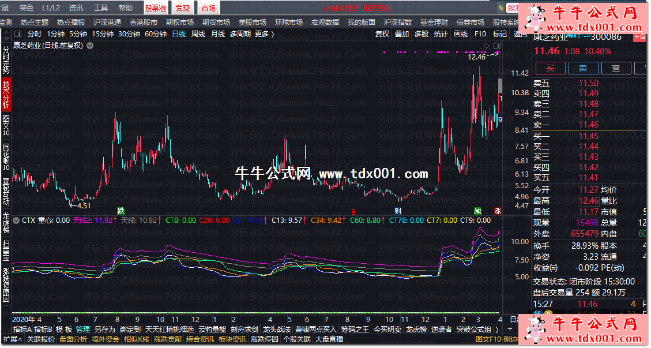This screenshot has width=651, height=348.
Task: Switch to the 日线 daily chart
Action: tap(179, 34)
